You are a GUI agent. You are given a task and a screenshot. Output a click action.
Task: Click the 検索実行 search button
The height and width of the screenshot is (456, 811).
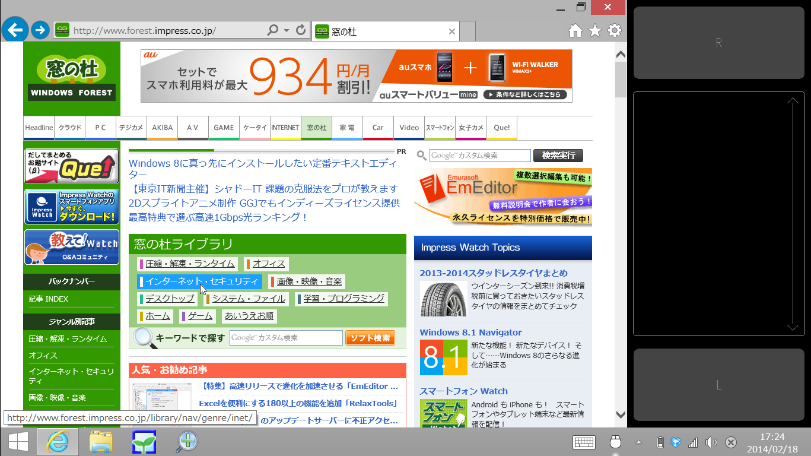coord(557,155)
